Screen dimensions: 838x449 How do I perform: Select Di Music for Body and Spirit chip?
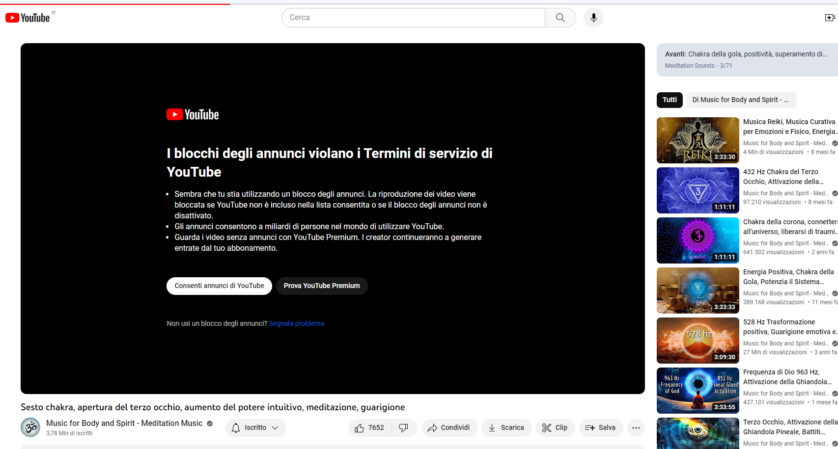coord(741,100)
